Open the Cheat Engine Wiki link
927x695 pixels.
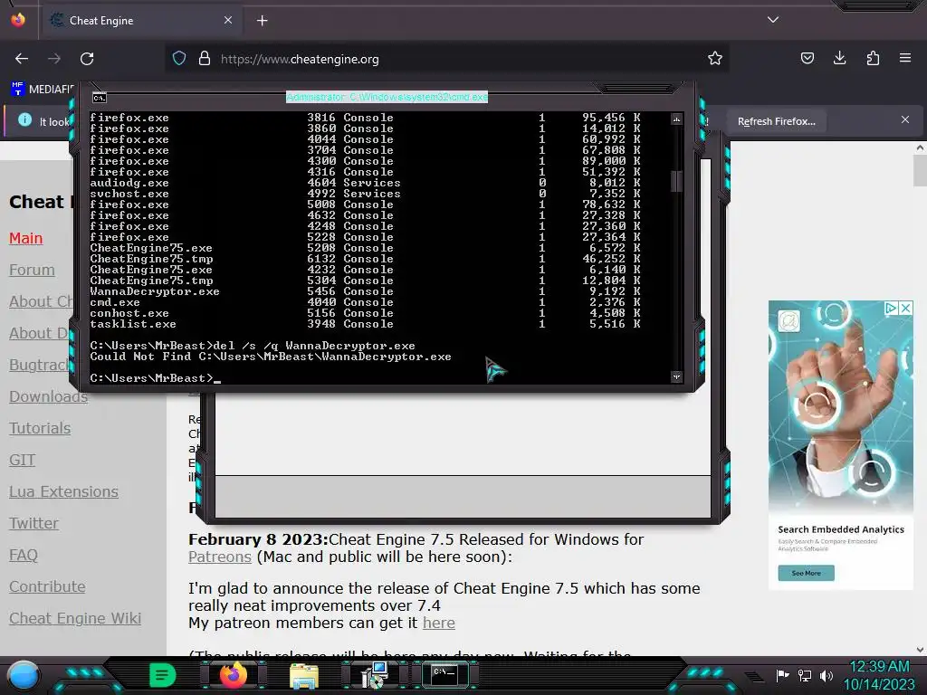[75, 618]
